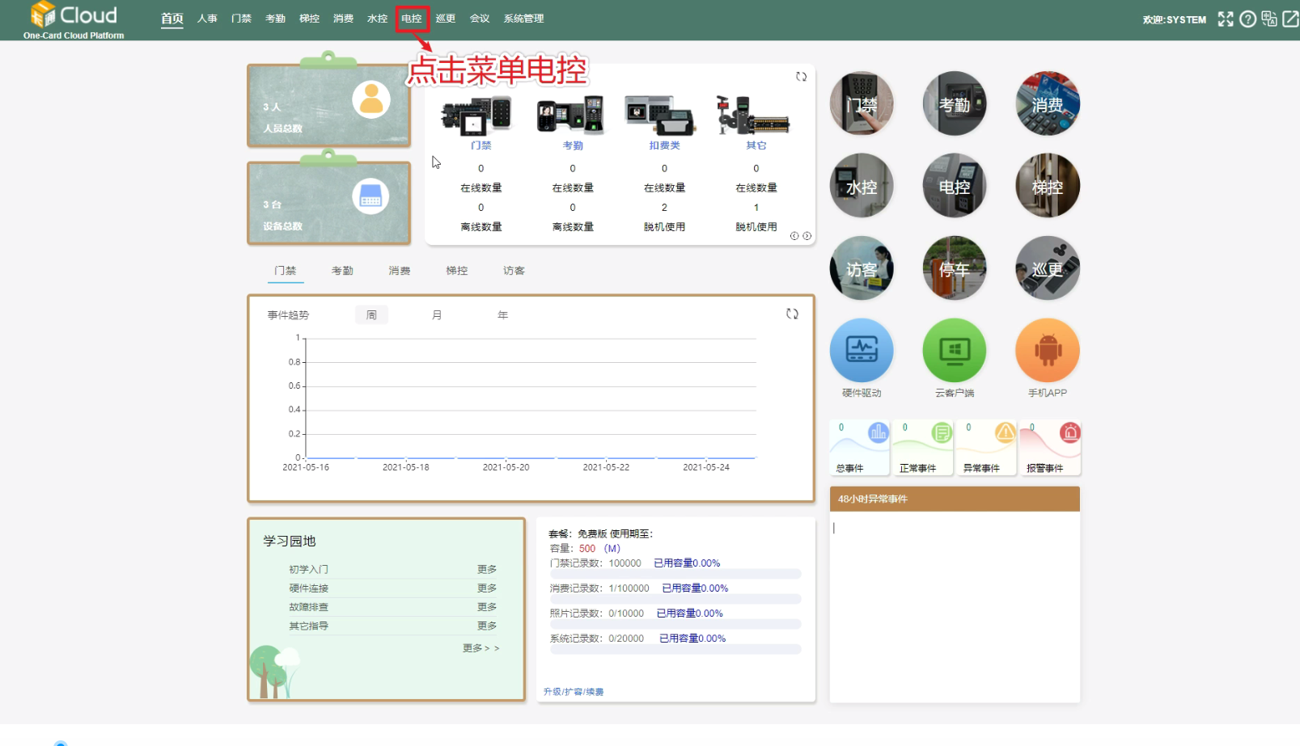The image size is (1300, 746).
Task: Click 电控 in the top menu
Action: (412, 19)
